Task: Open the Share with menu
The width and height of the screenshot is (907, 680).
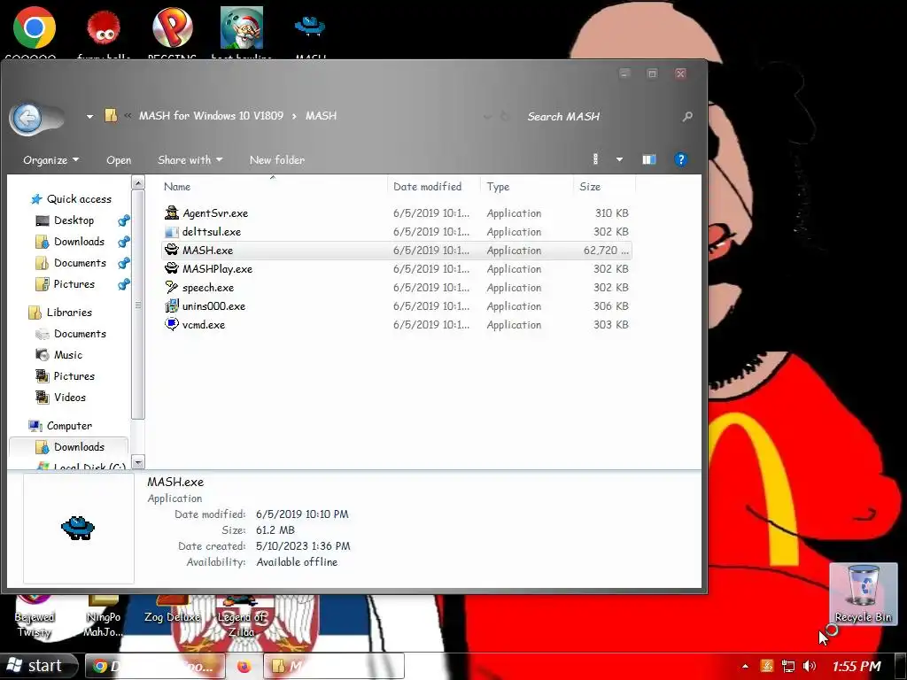Action: 190,160
